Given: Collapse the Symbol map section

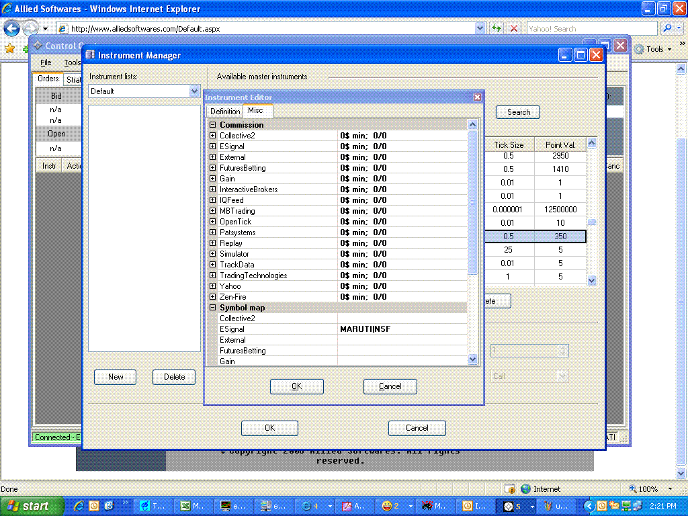Looking at the screenshot, I should click(x=213, y=308).
